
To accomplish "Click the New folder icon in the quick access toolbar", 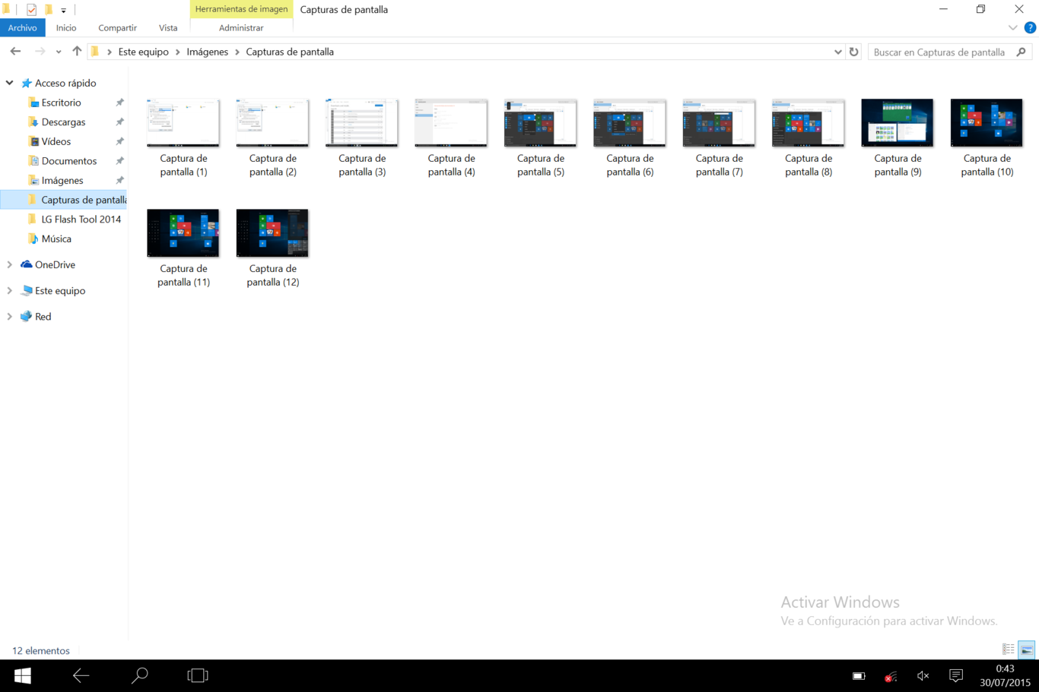I will coord(50,9).
